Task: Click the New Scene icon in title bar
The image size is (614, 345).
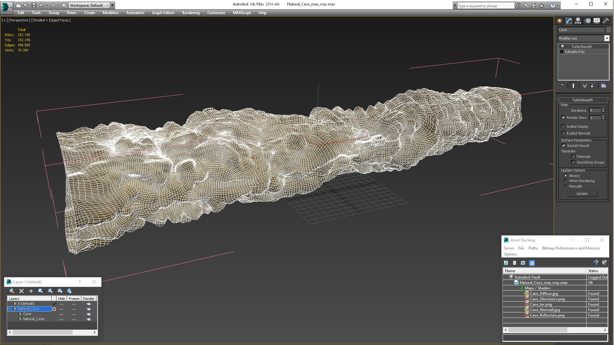Action: point(19,5)
